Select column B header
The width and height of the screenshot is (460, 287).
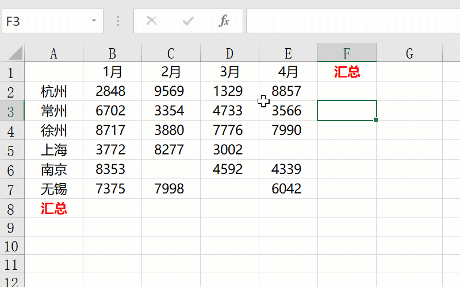pos(112,53)
